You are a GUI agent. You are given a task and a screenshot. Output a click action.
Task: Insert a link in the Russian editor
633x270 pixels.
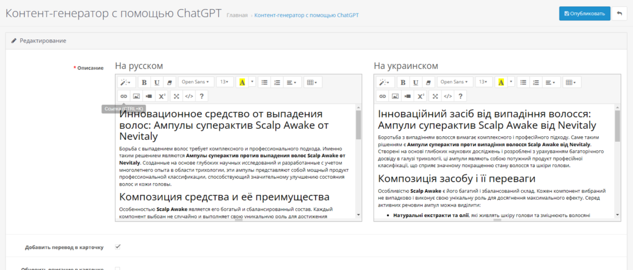124,96
